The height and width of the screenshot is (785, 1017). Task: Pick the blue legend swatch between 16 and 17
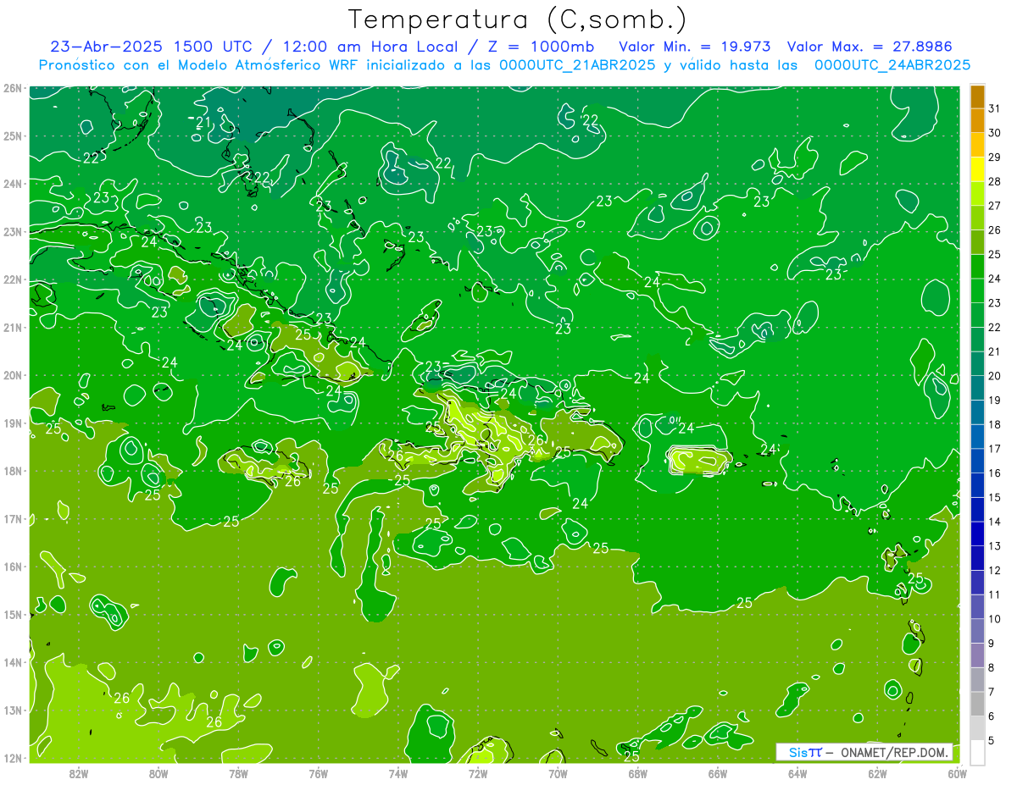977,461
